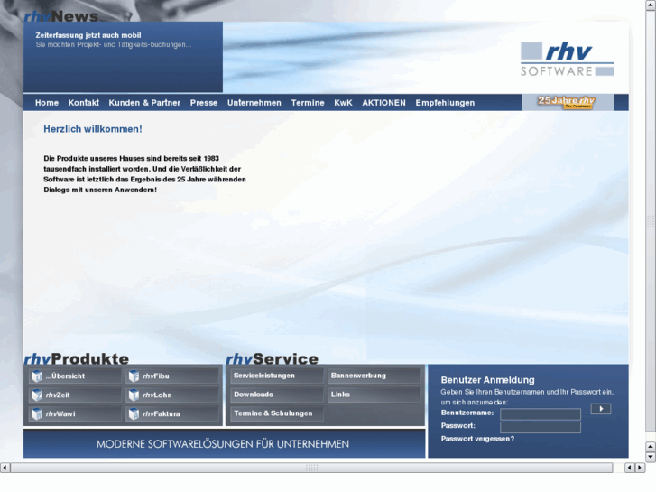The width and height of the screenshot is (656, 492).
Task: Open Termine in the navigation bar
Action: pyautogui.click(x=308, y=103)
